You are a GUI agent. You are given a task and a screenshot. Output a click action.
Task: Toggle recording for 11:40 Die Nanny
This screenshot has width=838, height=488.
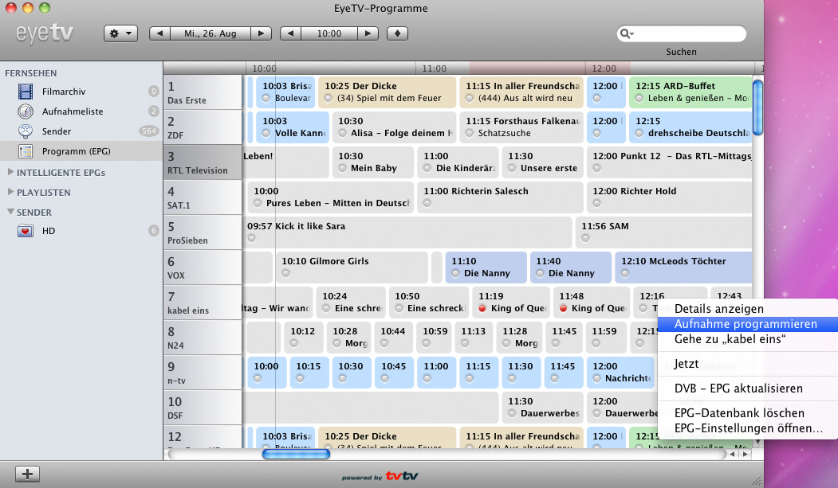point(541,274)
